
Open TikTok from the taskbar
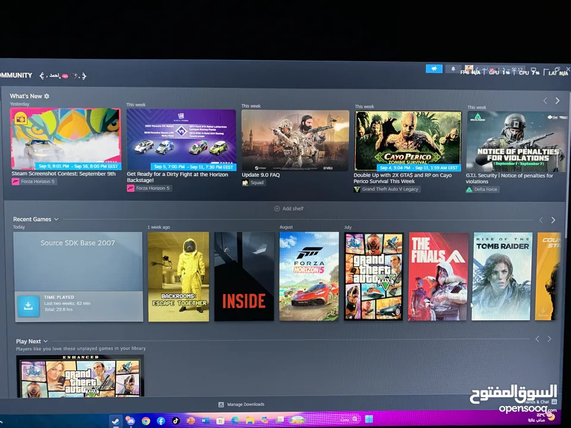(x=176, y=421)
